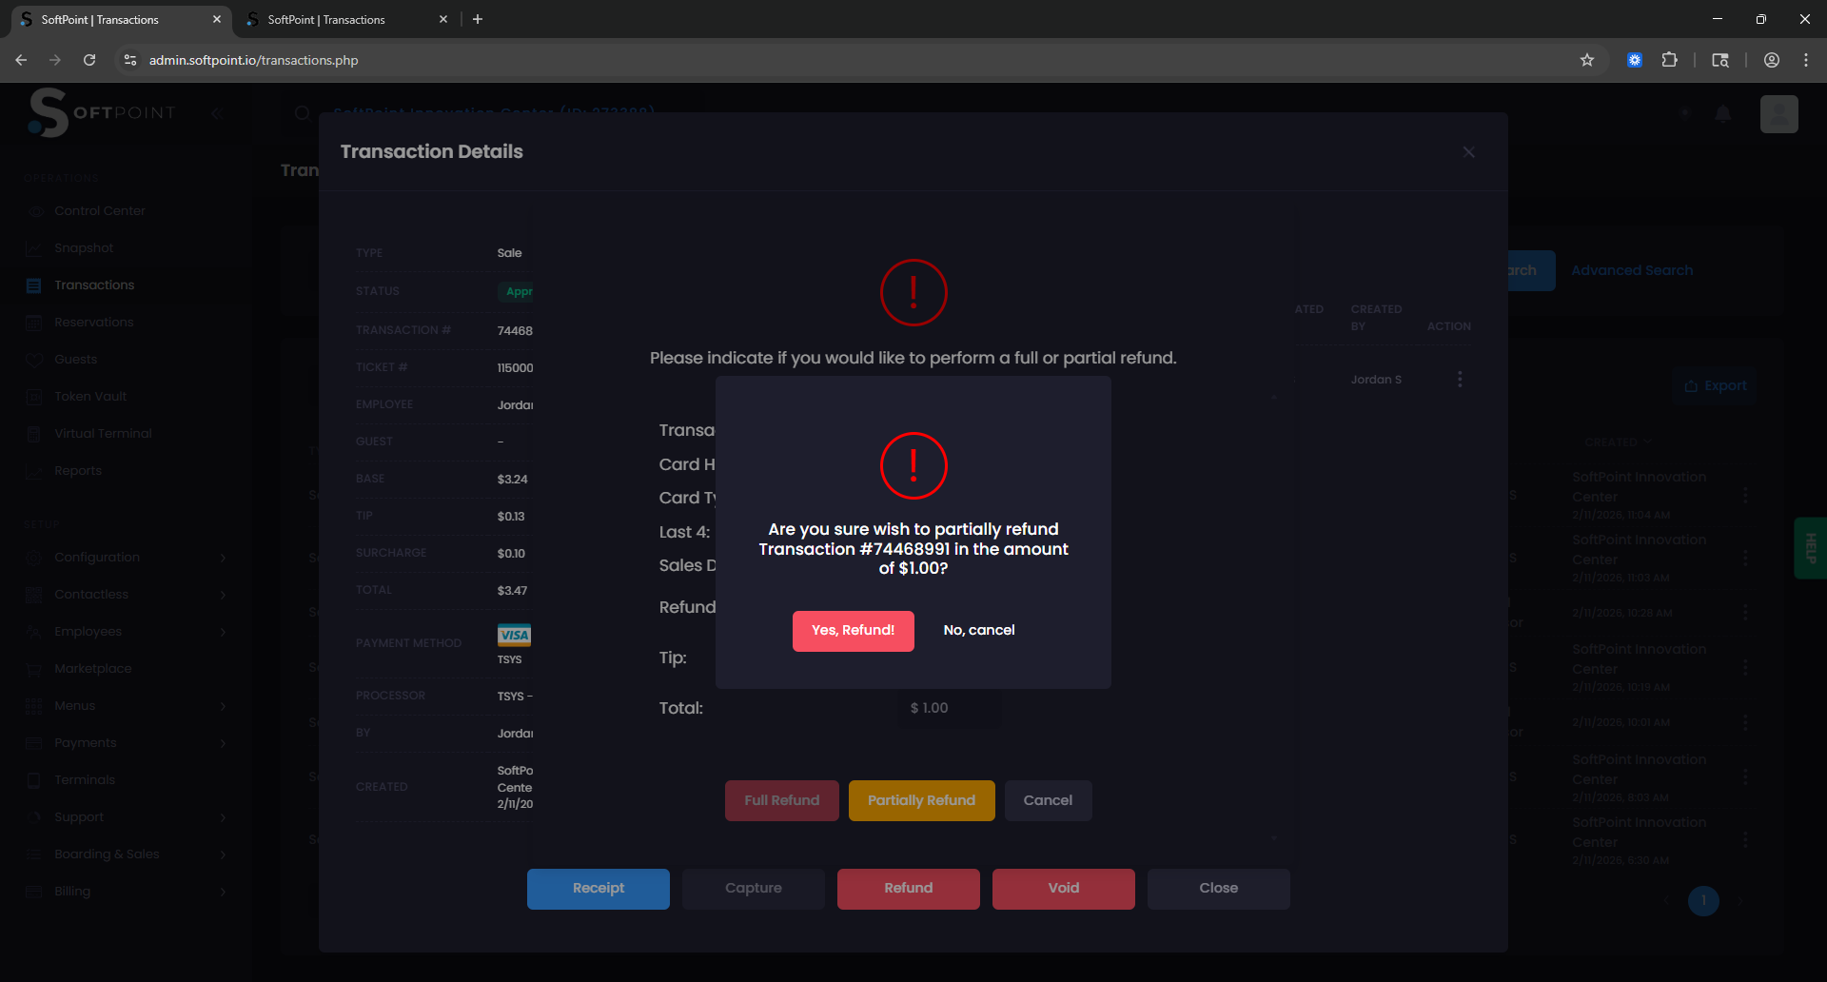1827x982 pixels.
Task: Open the Reservations page
Action: [92, 322]
